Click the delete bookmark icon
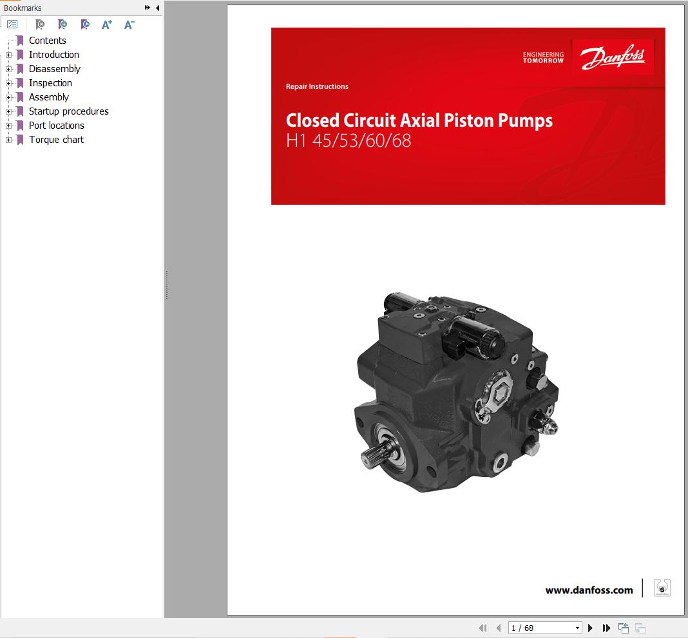This screenshot has height=638, width=688. 39,24
